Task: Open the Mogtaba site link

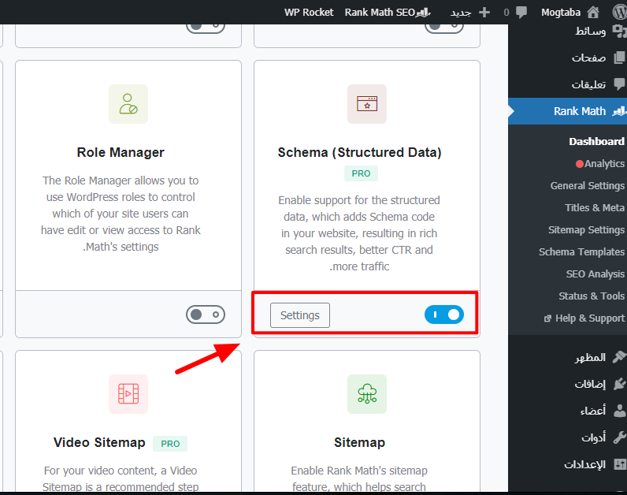Action: point(561,13)
